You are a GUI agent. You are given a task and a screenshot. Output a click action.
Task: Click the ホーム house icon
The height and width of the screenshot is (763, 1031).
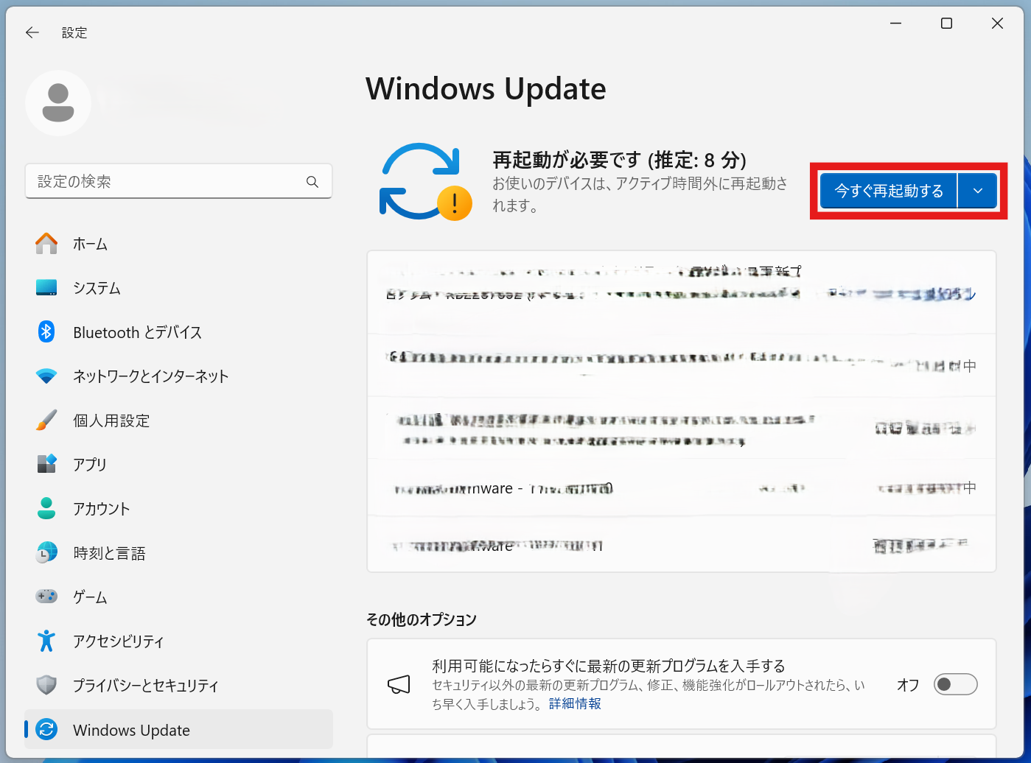click(46, 244)
